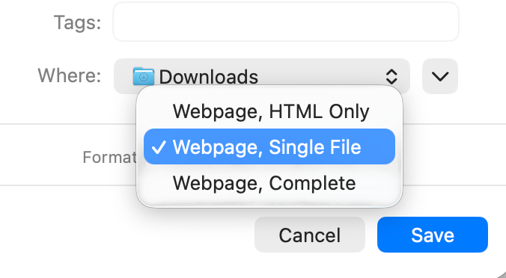Click the Where label

click(70, 75)
